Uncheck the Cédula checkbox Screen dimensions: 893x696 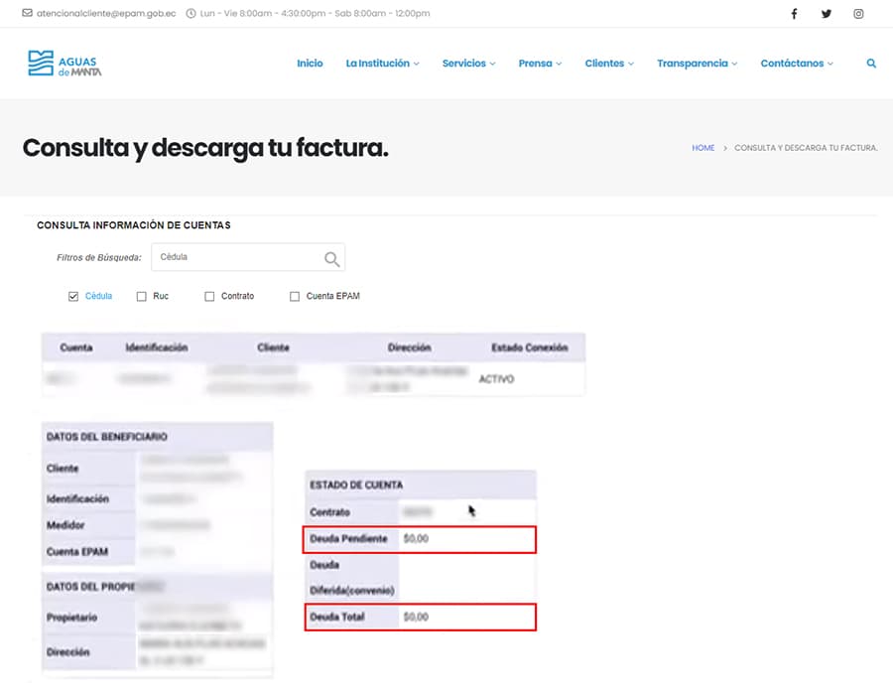[73, 296]
